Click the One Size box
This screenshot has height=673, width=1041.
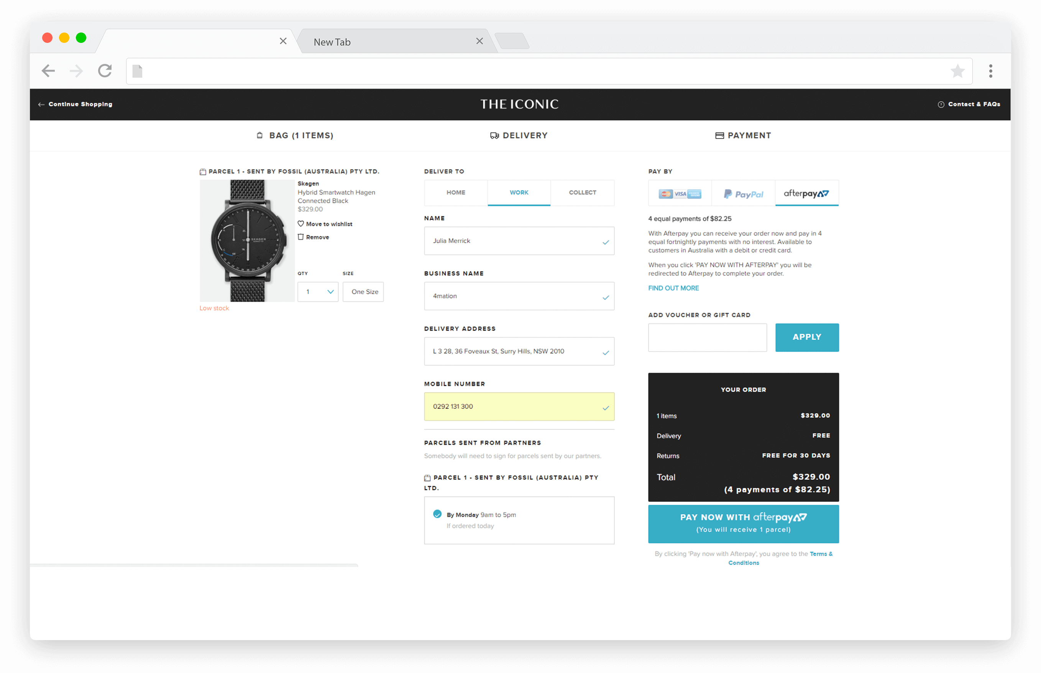363,292
